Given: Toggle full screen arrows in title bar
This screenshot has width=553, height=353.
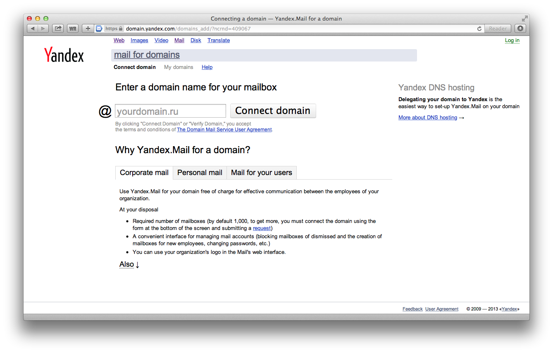Looking at the screenshot, I should 524,19.
